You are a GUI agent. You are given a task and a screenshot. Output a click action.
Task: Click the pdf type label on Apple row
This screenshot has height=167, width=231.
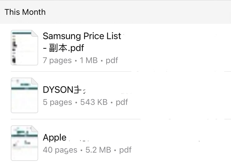point(125,150)
